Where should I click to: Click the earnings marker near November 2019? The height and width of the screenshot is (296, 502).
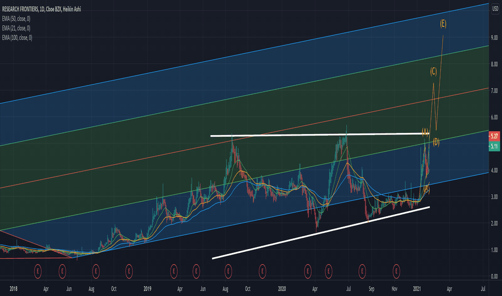click(262, 271)
